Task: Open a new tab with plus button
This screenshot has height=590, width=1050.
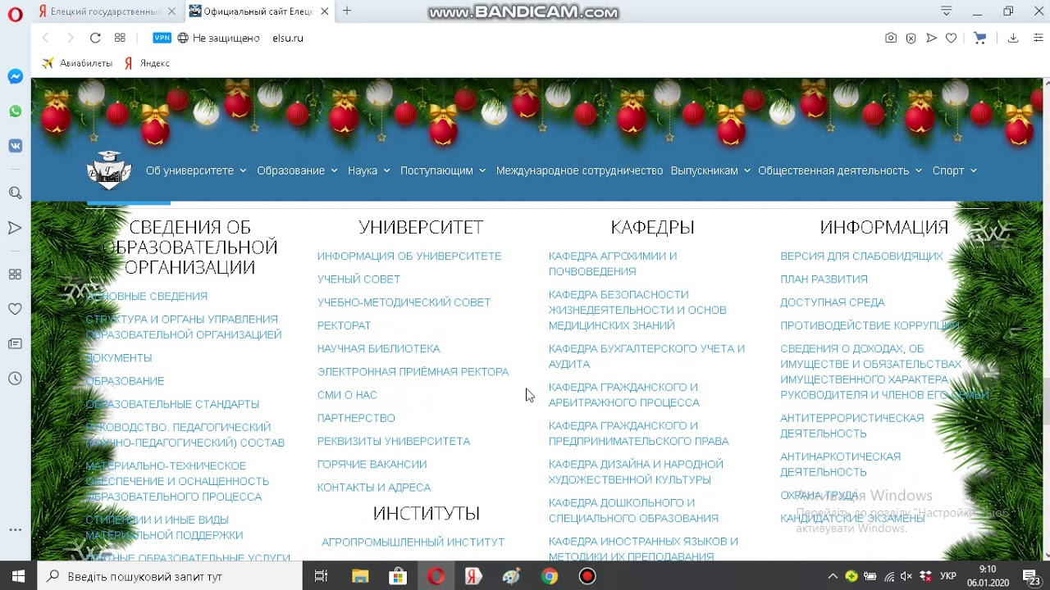Action: click(x=347, y=11)
